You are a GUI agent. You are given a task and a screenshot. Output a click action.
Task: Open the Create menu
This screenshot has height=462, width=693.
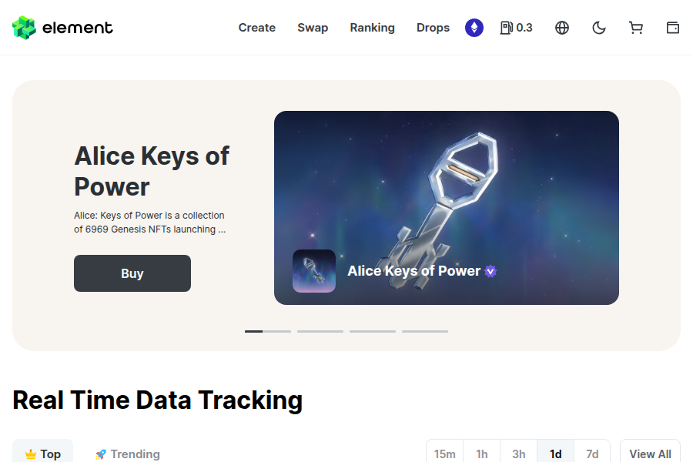[257, 28]
